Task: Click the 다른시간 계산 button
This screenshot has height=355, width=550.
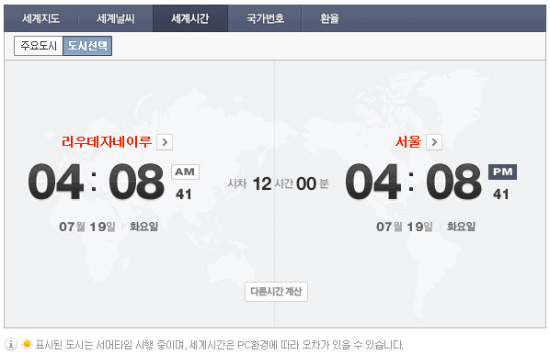Action: pos(277,292)
